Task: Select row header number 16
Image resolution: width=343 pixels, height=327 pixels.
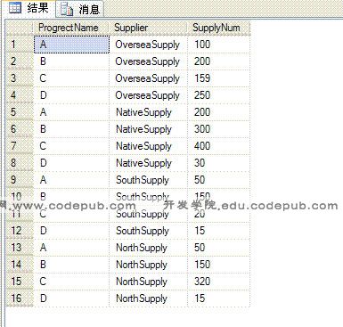Action: [x=20, y=298]
